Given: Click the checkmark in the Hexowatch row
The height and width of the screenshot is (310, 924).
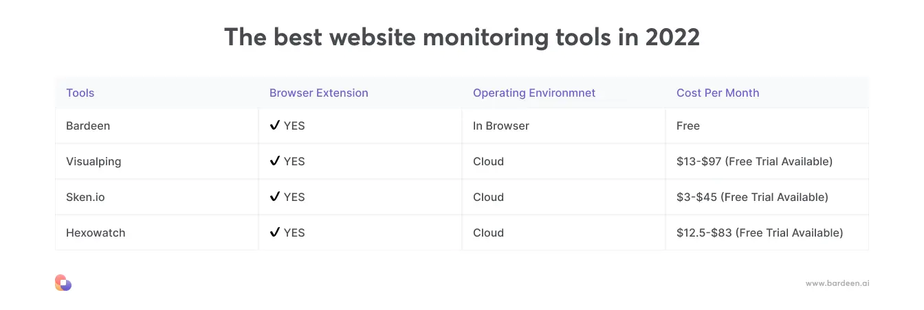Looking at the screenshot, I should (x=275, y=232).
